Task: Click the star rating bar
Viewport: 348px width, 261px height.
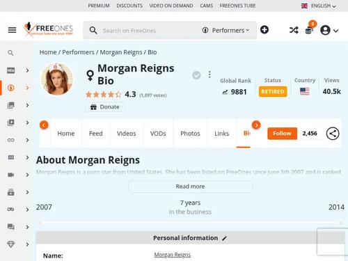Action: (104, 95)
